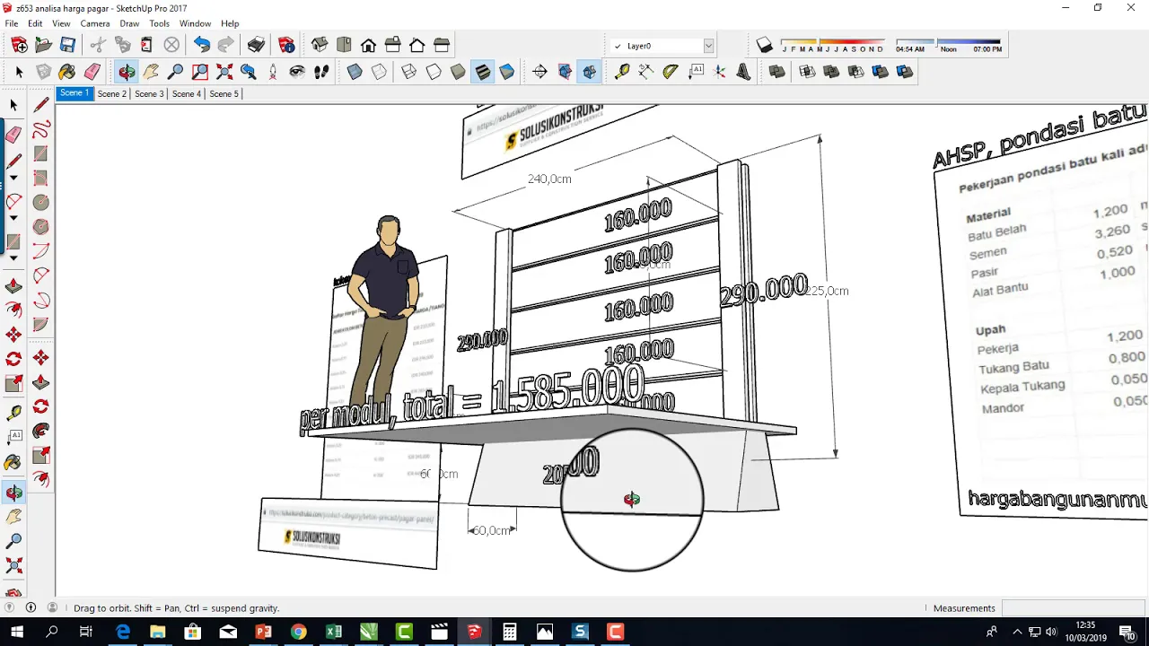Image resolution: width=1149 pixels, height=646 pixels.
Task: Expand the Line tool flyout arrow
Action: [13, 178]
